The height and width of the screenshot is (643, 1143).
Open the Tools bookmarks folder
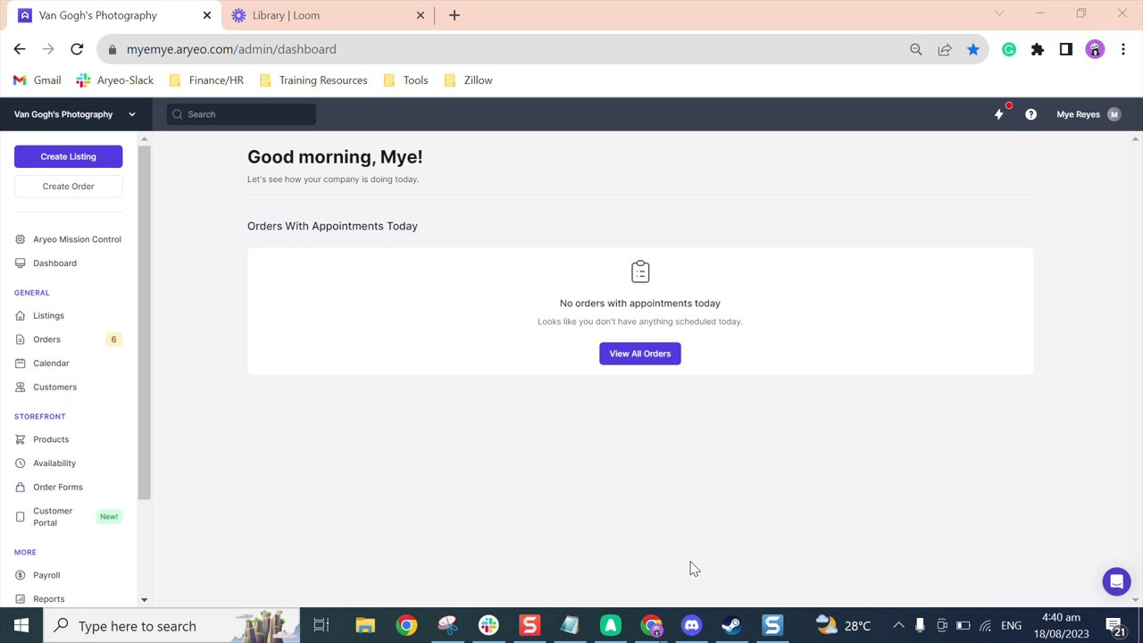click(406, 80)
